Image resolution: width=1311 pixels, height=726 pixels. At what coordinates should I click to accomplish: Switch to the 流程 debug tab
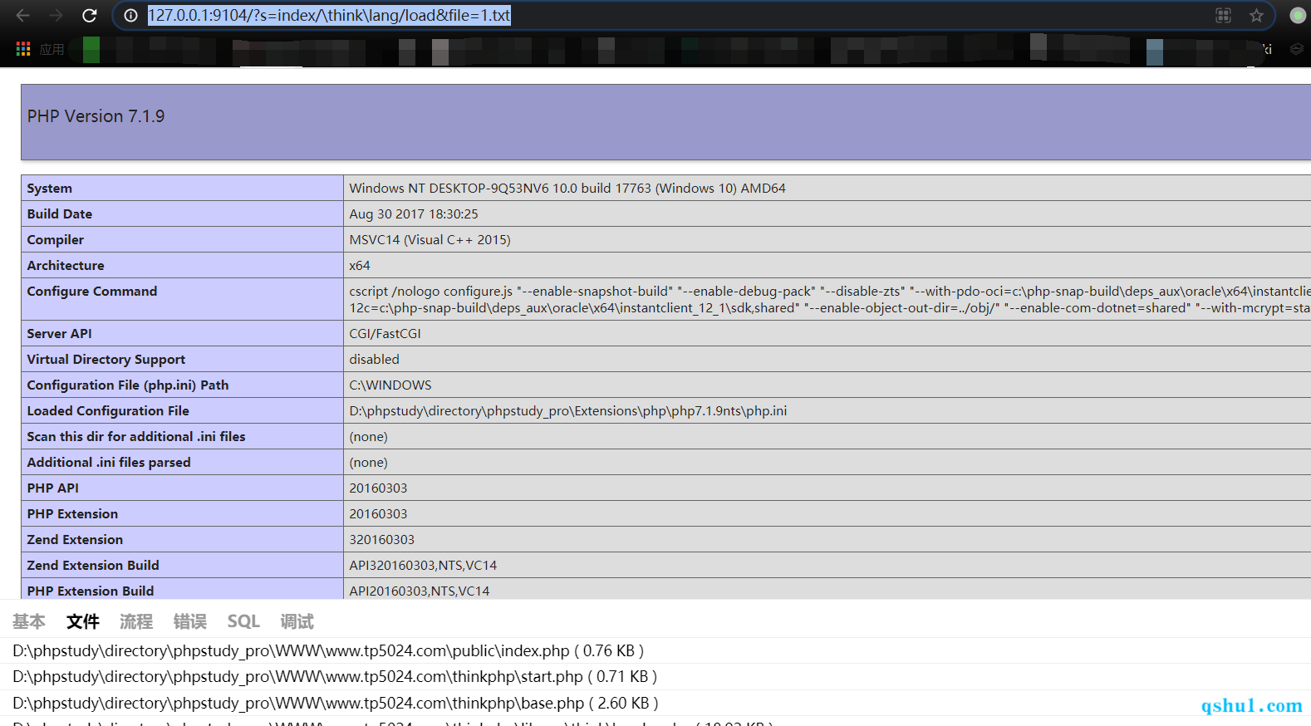(136, 621)
